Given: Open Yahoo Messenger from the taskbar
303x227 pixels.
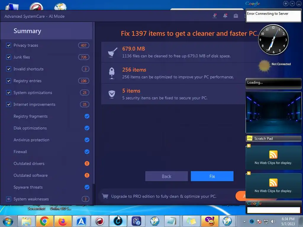Looking at the screenshot, I should [209, 221].
